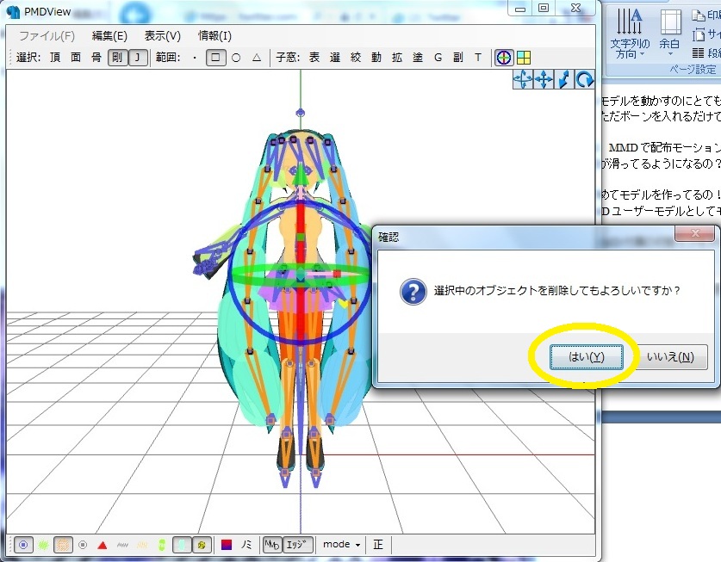
Task: Toggle green hatched face display icon
Action: click(x=43, y=545)
